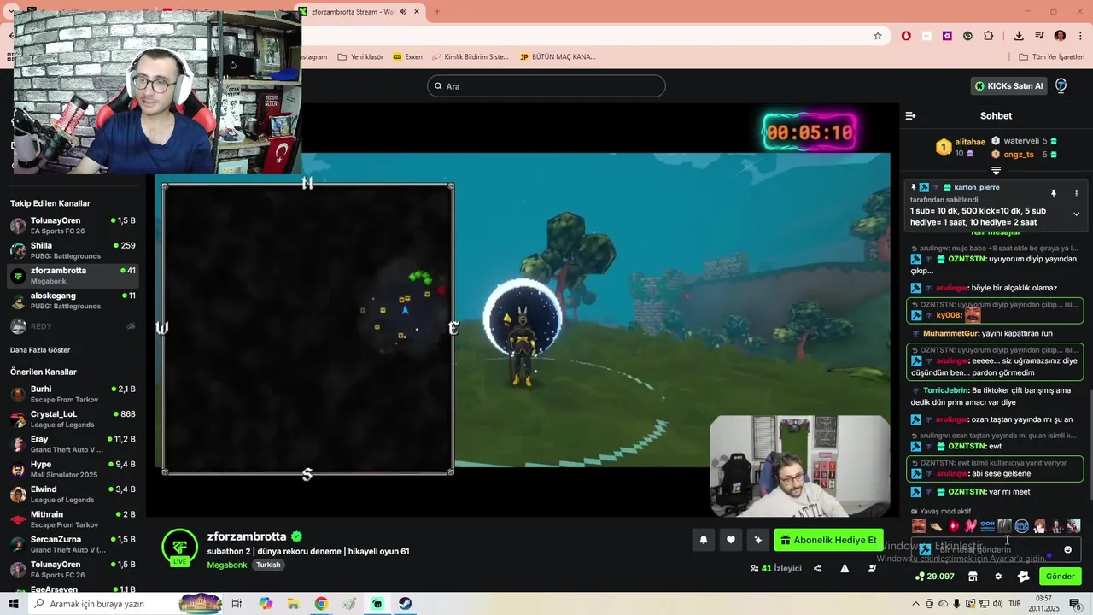
Task: Click the 29.097 channel points balance
Action: pyautogui.click(x=935, y=577)
